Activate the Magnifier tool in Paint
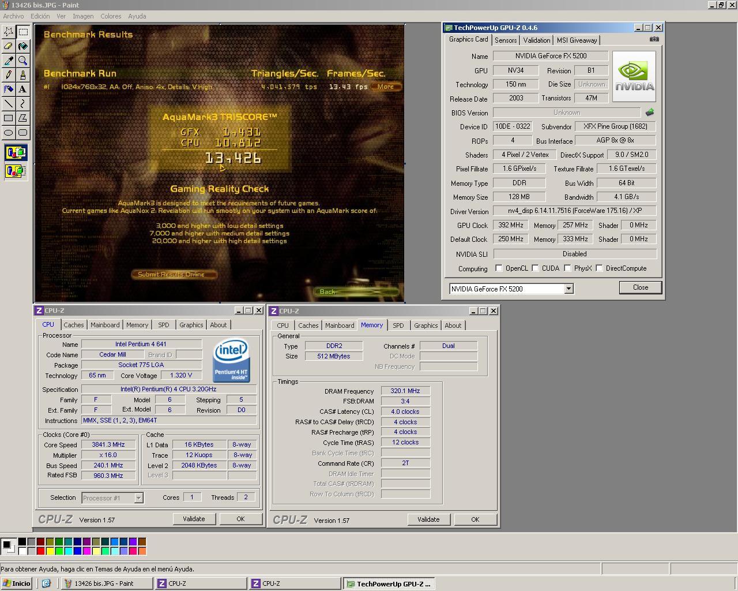The image size is (738, 591). 23,61
